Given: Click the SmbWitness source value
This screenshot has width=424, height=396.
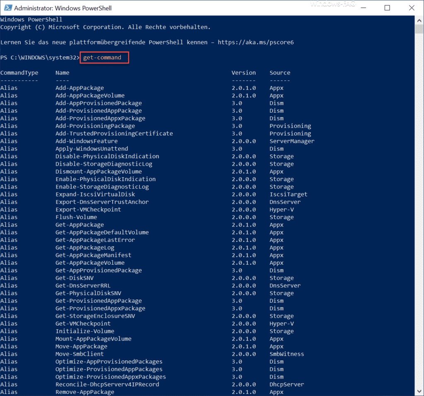Looking at the screenshot, I should click(287, 354).
